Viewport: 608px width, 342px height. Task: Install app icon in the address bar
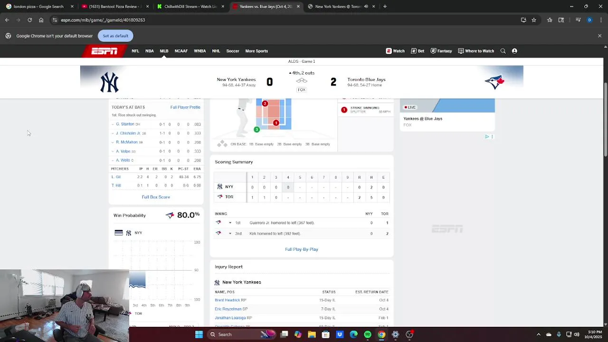[x=523, y=20]
